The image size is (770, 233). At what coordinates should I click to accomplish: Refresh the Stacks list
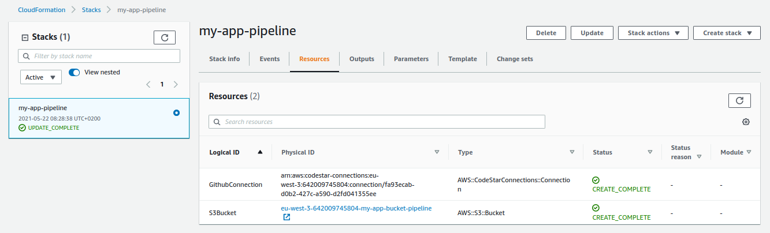click(164, 37)
